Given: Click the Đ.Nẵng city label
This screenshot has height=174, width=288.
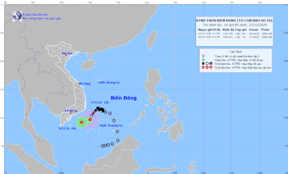Looking at the screenshot, I should (86, 84).
